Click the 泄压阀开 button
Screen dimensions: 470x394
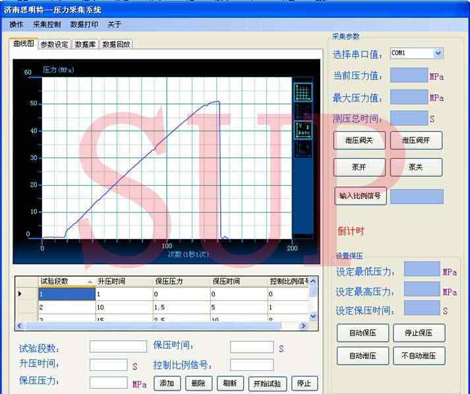coord(416,140)
